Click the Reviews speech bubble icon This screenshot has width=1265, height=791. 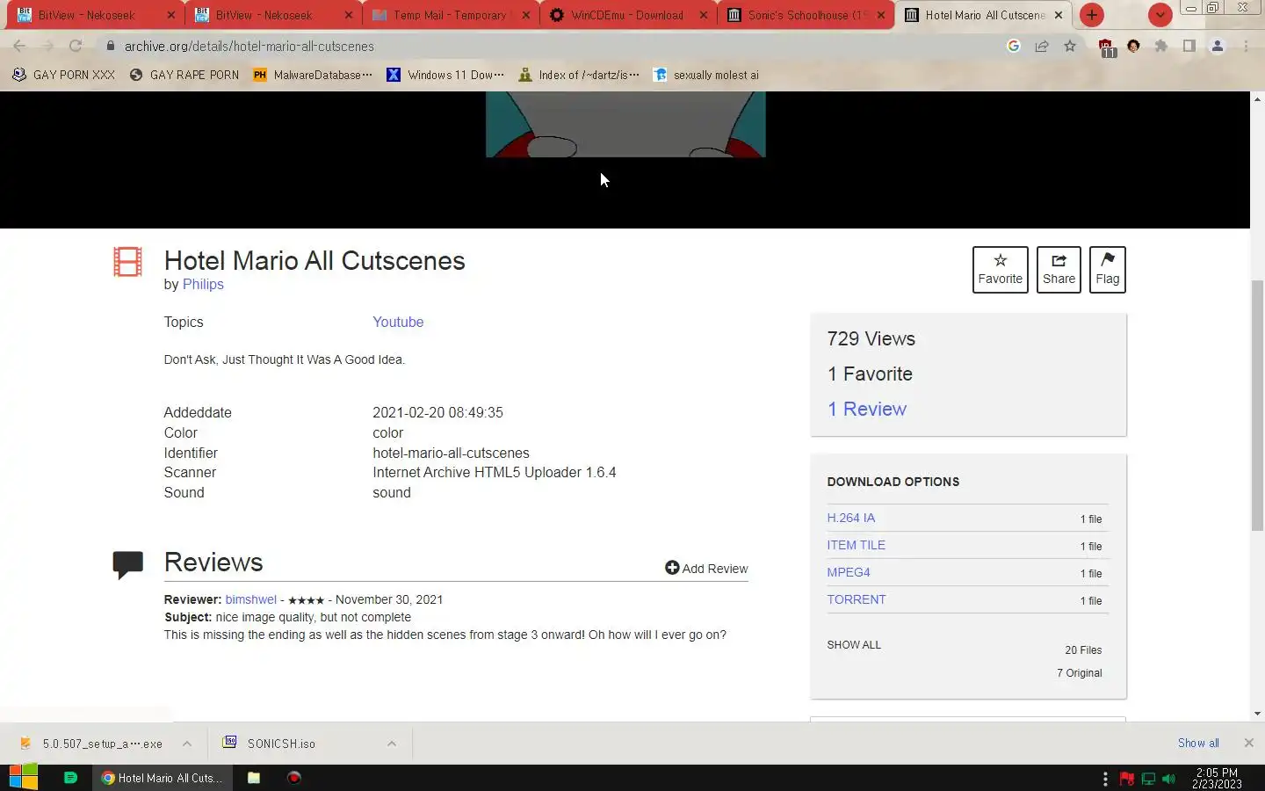[x=127, y=564]
